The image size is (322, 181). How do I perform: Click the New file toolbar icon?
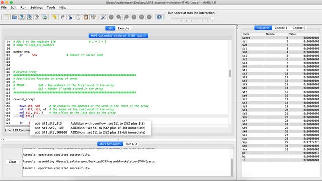pos(7,17)
